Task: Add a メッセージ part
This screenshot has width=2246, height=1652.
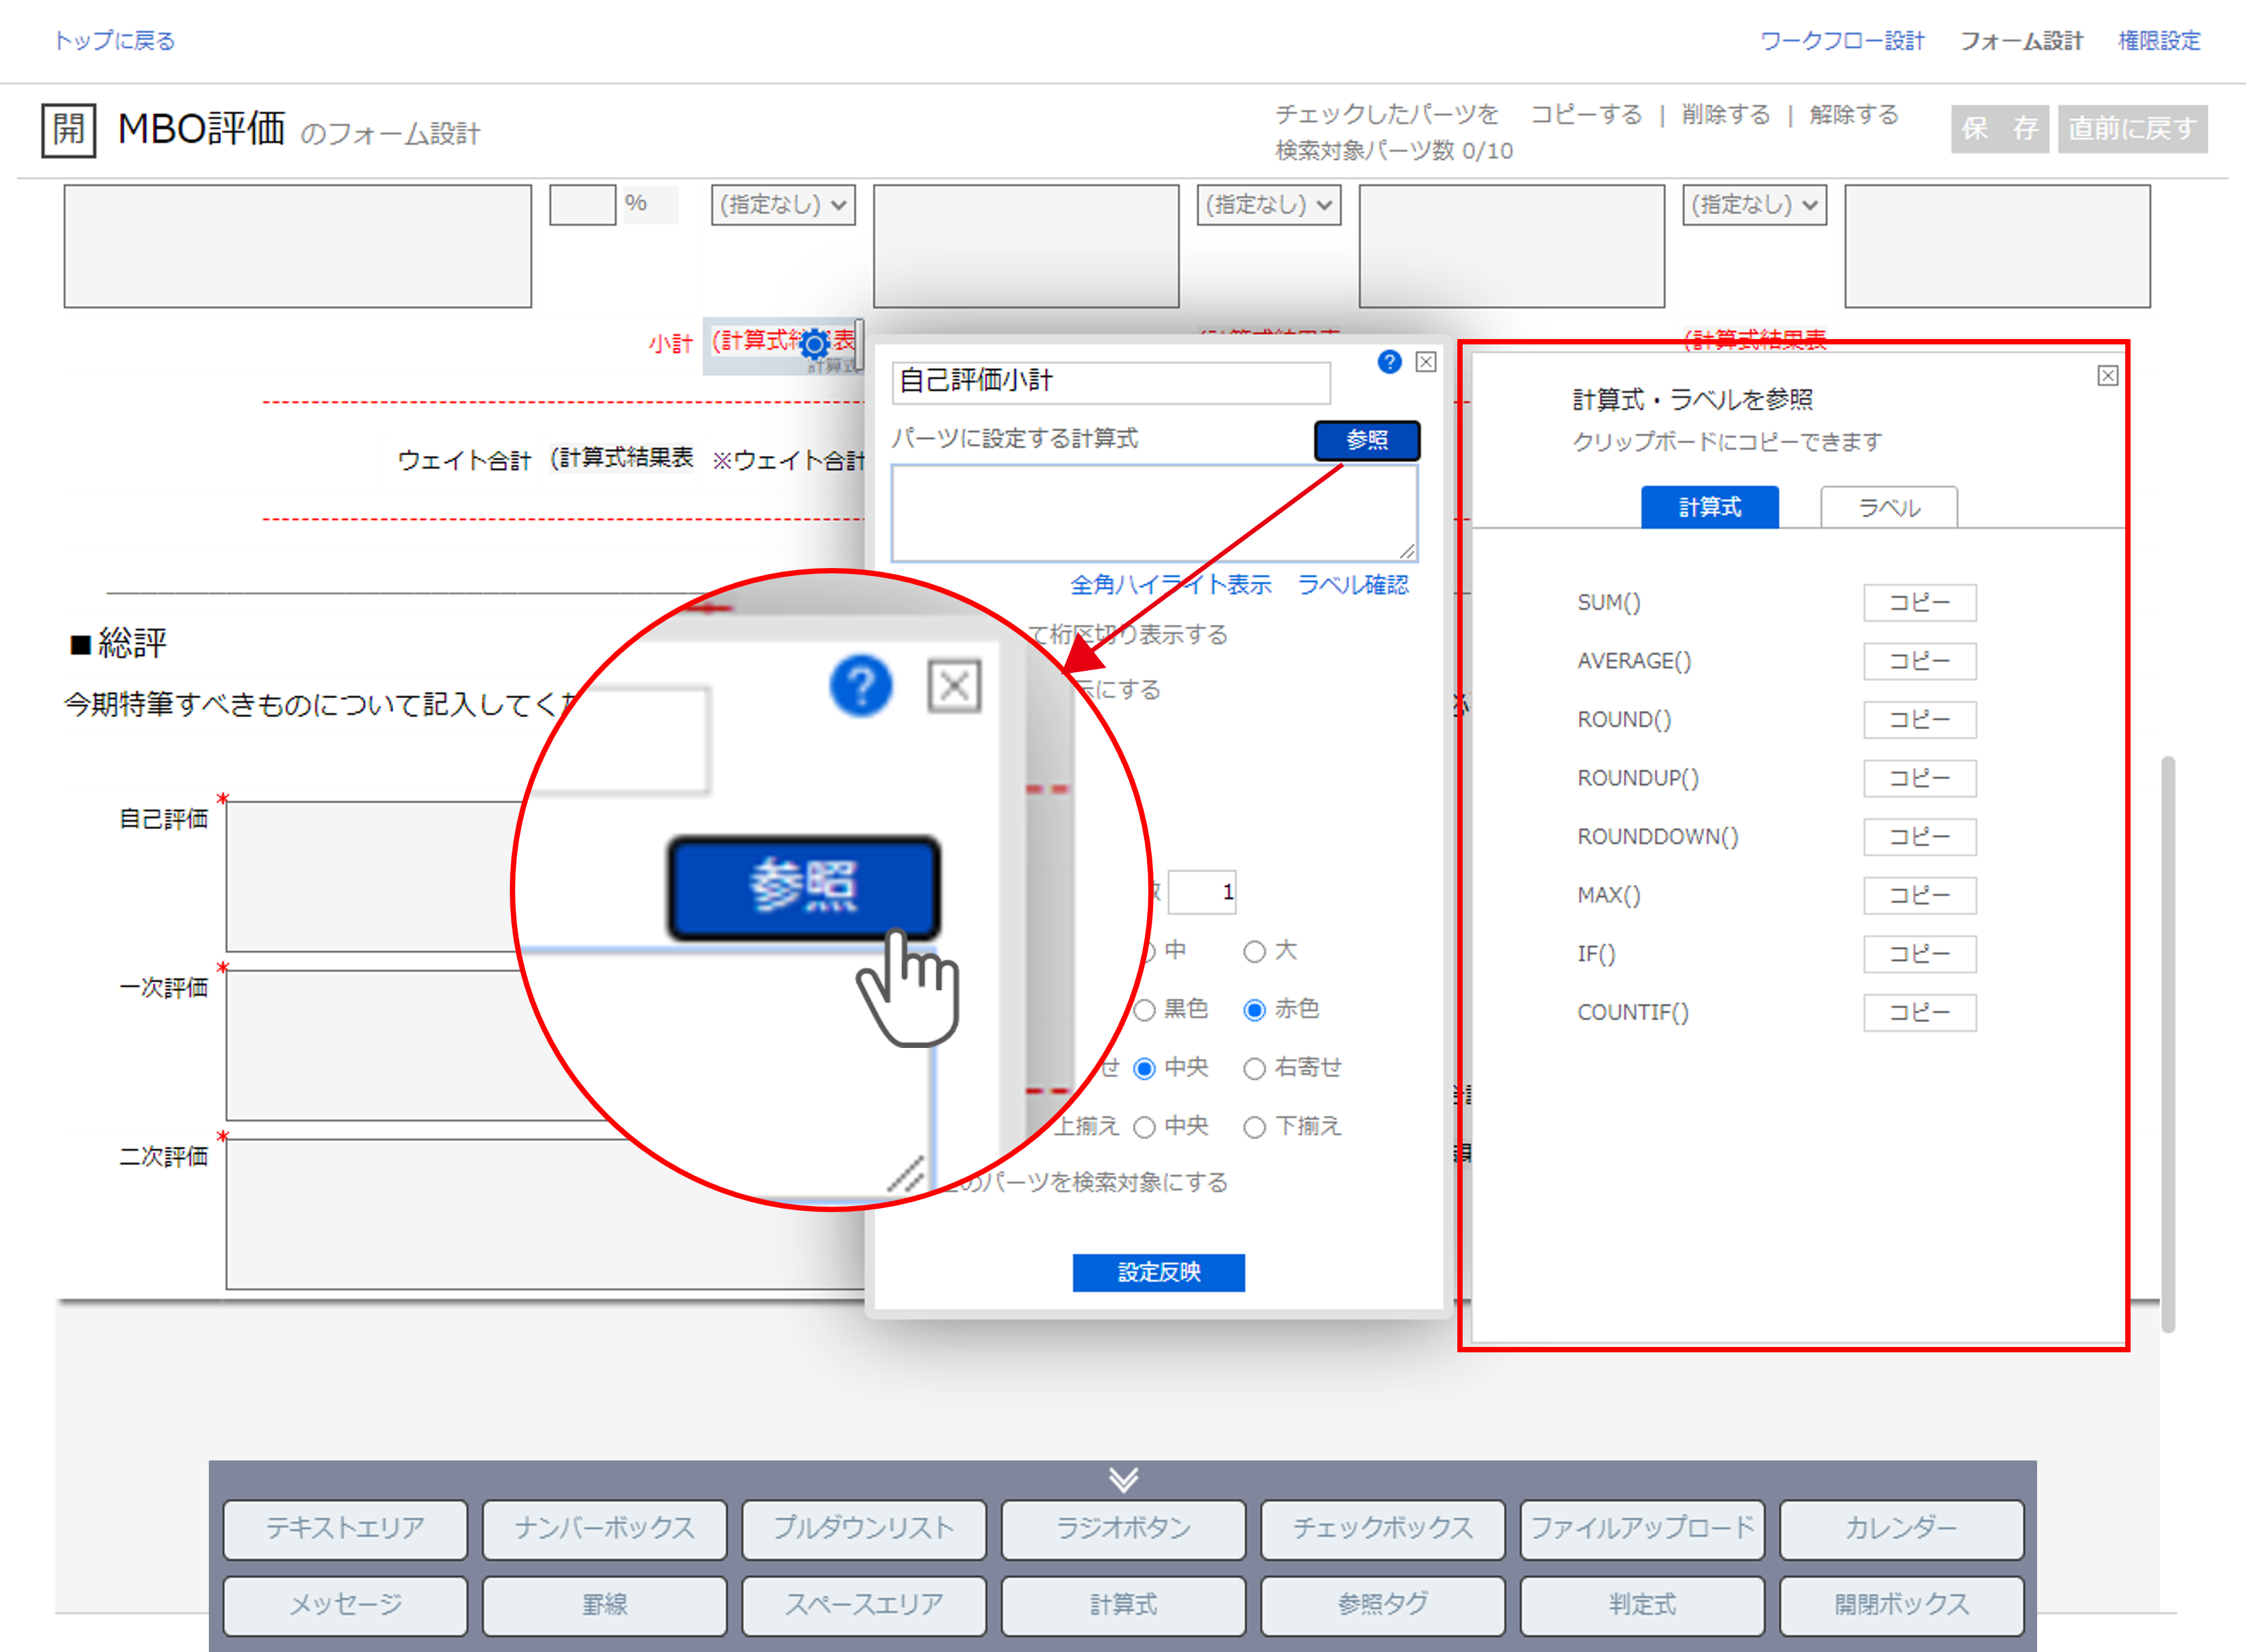Action: 345,1605
